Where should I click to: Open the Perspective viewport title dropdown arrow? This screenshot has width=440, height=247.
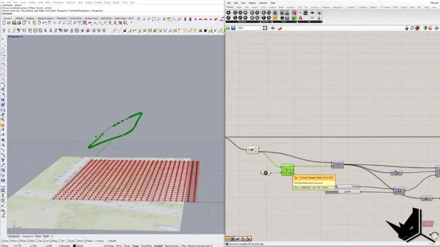(x=22, y=36)
